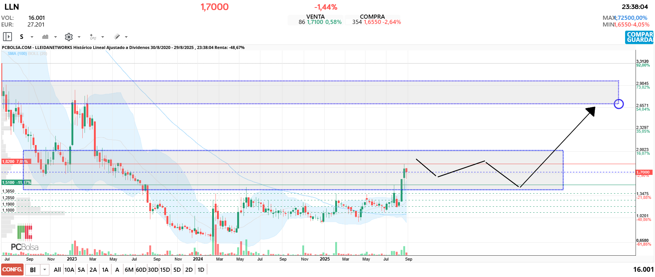Select the 5D time range tab
The height and width of the screenshot is (277, 655).
point(177,270)
